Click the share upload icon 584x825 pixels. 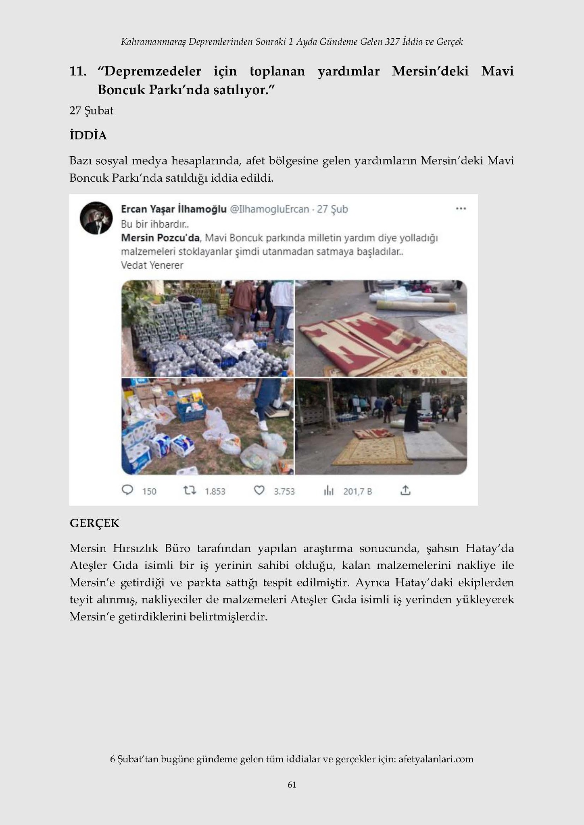[x=405, y=490]
